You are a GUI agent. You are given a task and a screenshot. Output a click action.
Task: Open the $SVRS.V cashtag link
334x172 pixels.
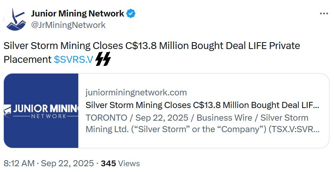(74, 59)
